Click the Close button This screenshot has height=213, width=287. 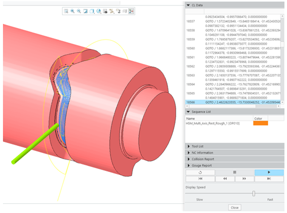[x=234, y=207]
